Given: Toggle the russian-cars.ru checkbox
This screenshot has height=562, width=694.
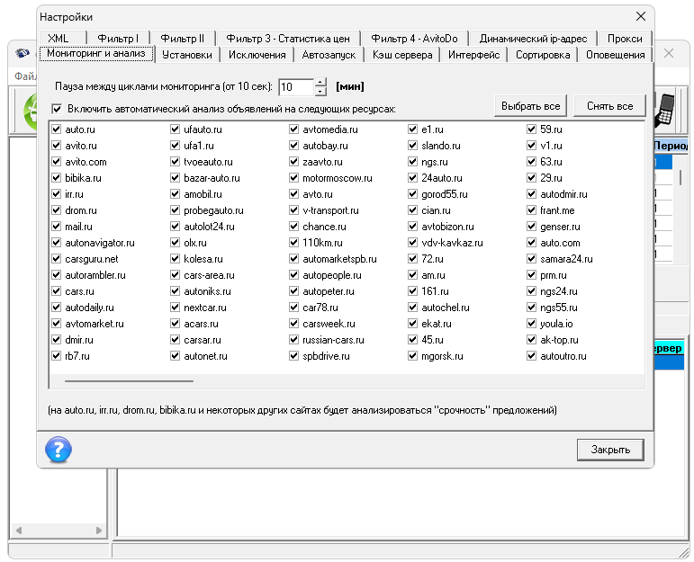Looking at the screenshot, I should click(x=293, y=340).
